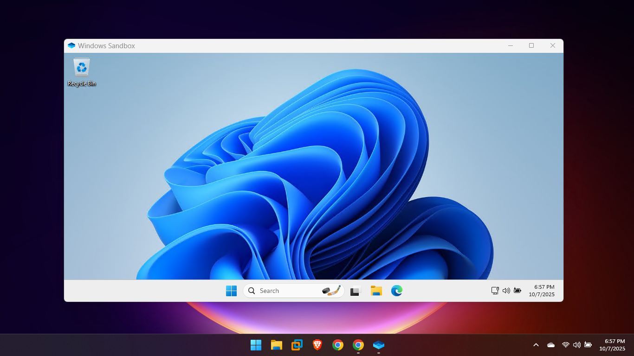The height and width of the screenshot is (356, 634).
Task: Expand the hidden icons chevron in host tray
Action: 536,345
